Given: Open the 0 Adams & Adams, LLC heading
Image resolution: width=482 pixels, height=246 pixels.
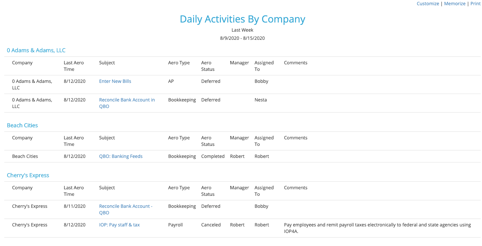Looking at the screenshot, I should (36, 50).
